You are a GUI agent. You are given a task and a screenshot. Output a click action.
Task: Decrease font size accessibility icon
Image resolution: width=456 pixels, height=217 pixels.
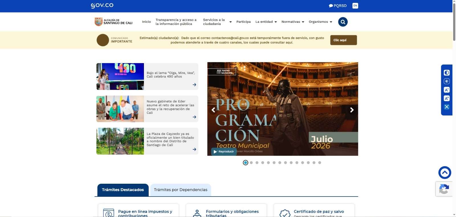pos(447,90)
